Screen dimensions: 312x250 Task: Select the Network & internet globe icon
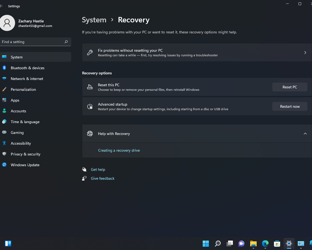pyautogui.click(x=5, y=79)
